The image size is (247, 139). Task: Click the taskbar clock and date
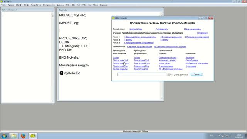pos(239,136)
